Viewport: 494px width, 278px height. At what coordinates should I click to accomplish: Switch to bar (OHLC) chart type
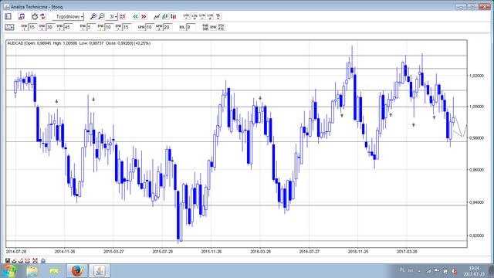pyautogui.click(x=164, y=16)
